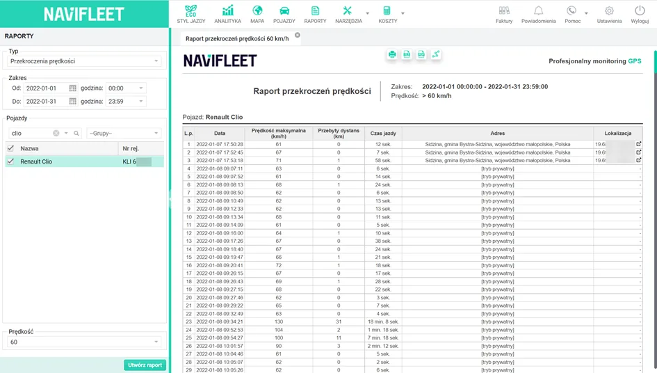Screen dimensions: 657x373
Task: Click the drive time 7 min. 18 sek.
Action: (x=383, y=338)
